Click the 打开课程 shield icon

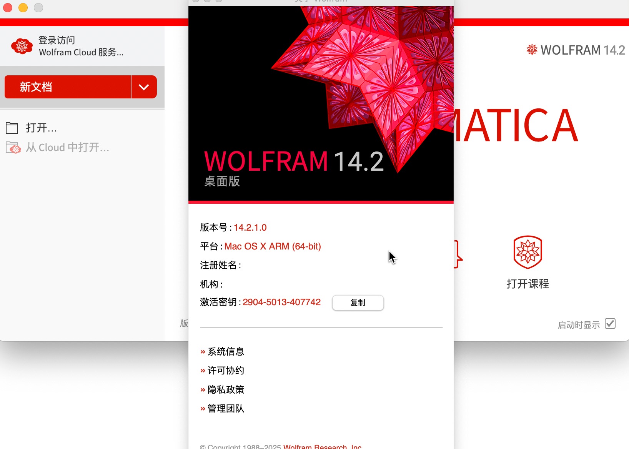(x=528, y=252)
